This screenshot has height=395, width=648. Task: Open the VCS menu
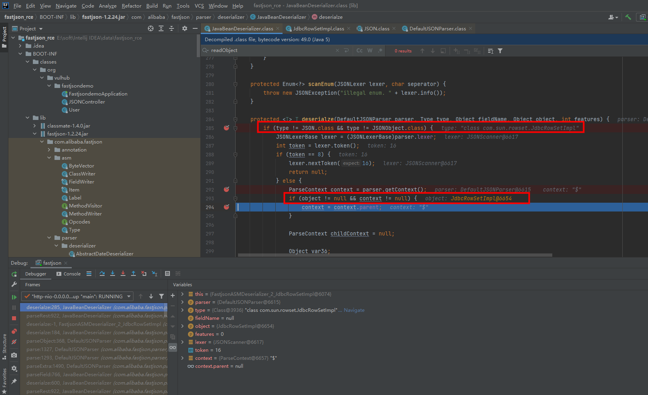[199, 6]
